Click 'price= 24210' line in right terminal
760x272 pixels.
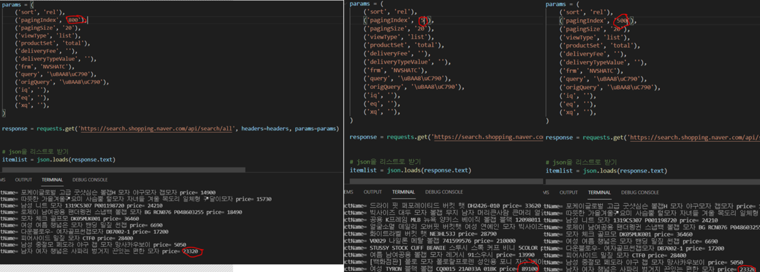[631, 220]
